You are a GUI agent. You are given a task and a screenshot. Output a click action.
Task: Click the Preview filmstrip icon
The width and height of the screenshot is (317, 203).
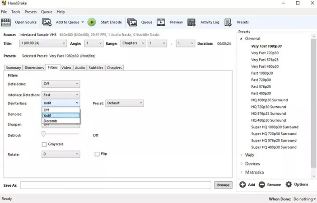click(x=161, y=22)
